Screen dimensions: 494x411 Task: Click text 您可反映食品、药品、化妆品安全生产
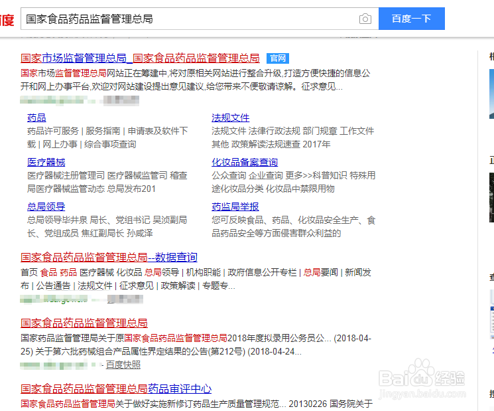point(288,220)
